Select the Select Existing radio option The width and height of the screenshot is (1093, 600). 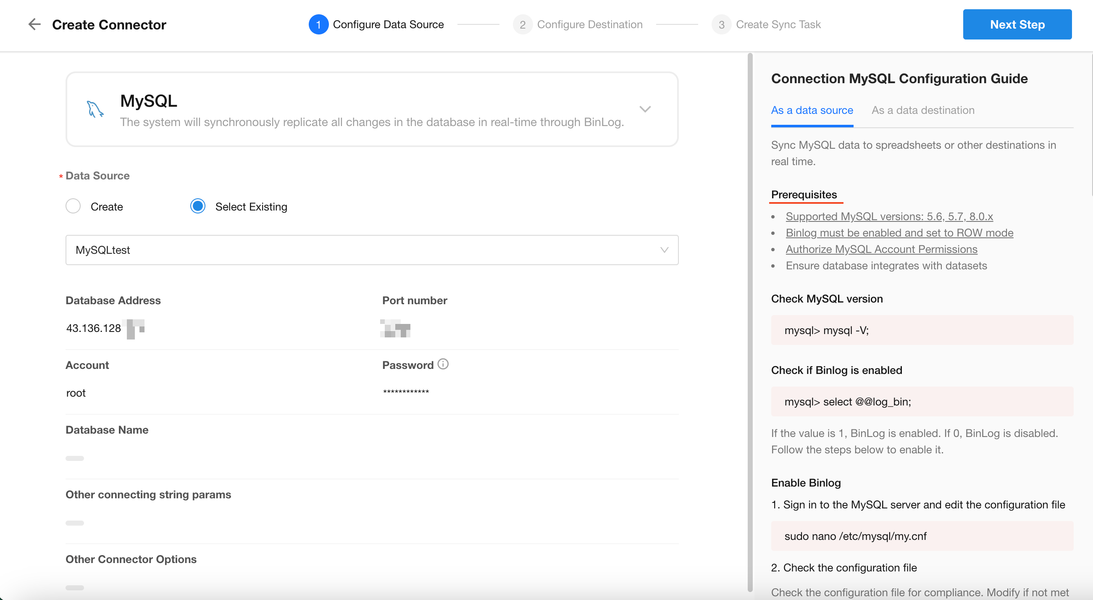click(198, 206)
